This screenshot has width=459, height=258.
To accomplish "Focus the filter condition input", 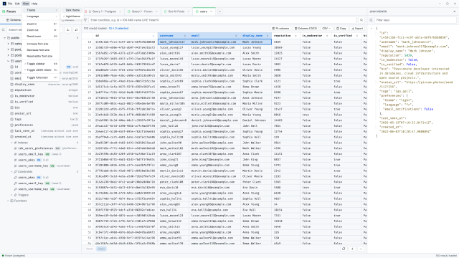I will 222,20.
